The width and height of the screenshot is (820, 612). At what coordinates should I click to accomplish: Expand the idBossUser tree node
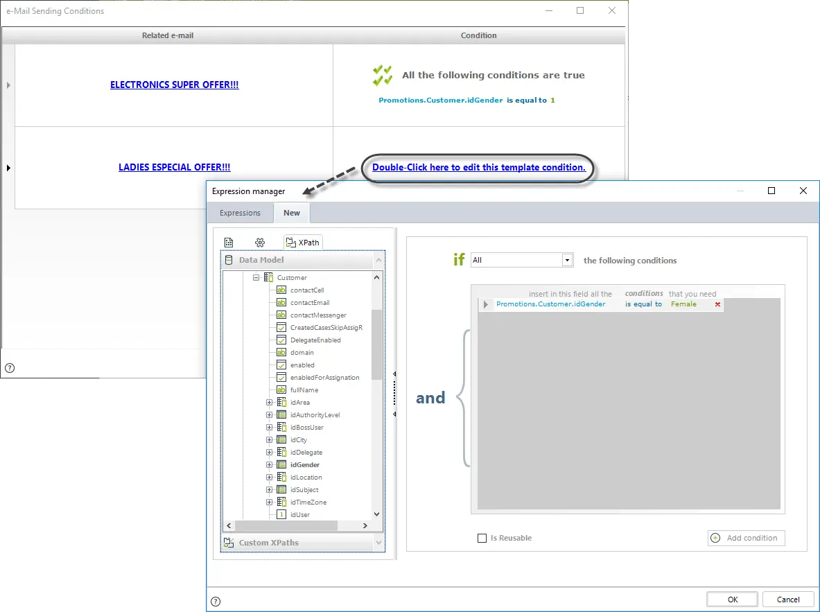(269, 428)
